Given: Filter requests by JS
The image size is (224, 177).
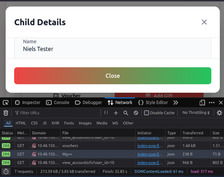Looking at the screenshot, I should click(45, 123).
